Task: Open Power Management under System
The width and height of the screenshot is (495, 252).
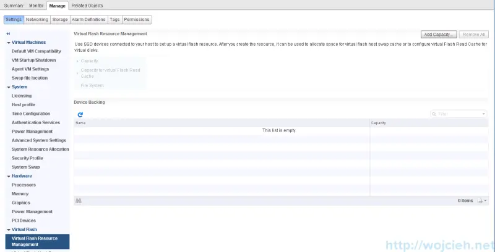Action: (32, 132)
